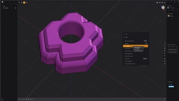The image size is (179, 101).
Task: Expand the dropdown beside the Plasticity logo
Action: click(4, 2)
